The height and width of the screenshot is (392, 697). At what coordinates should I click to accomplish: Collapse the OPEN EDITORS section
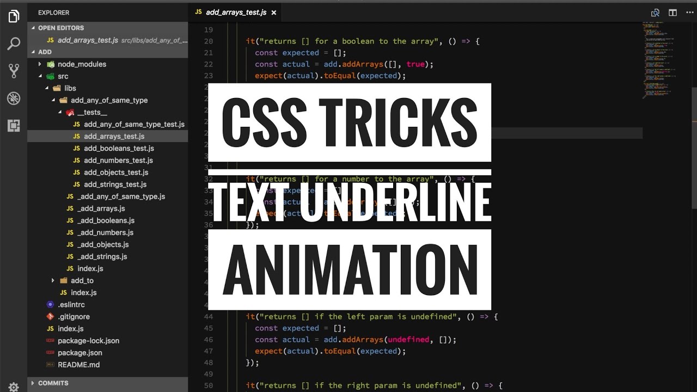coord(33,28)
